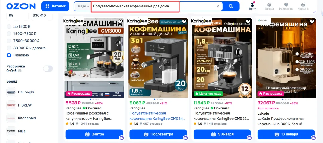Screen dimensions: 323x143
Task: Open the Заказы orders icon
Action: pyautogui.click(x=269, y=6)
